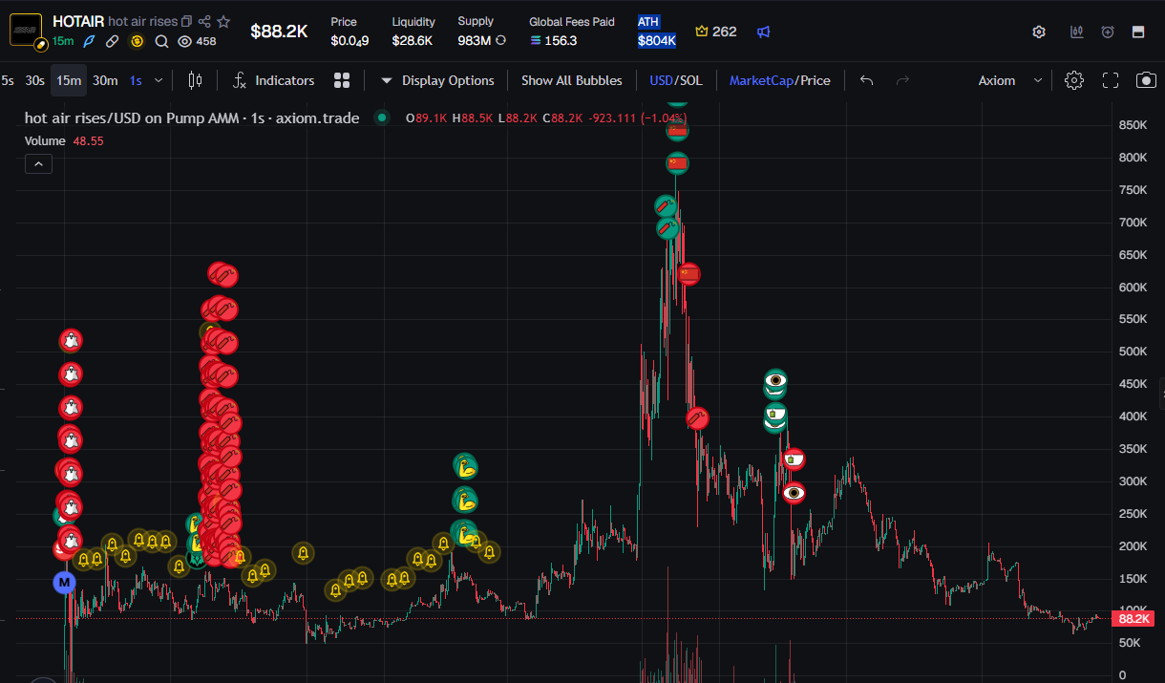Change the candlestick chart type

click(x=196, y=80)
